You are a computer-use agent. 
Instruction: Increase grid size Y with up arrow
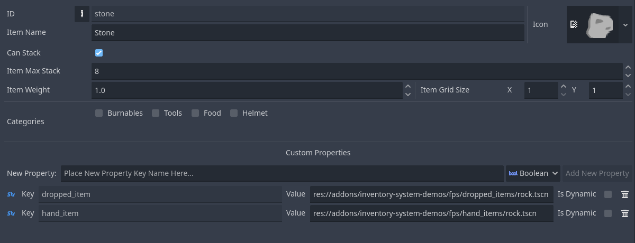click(x=628, y=86)
